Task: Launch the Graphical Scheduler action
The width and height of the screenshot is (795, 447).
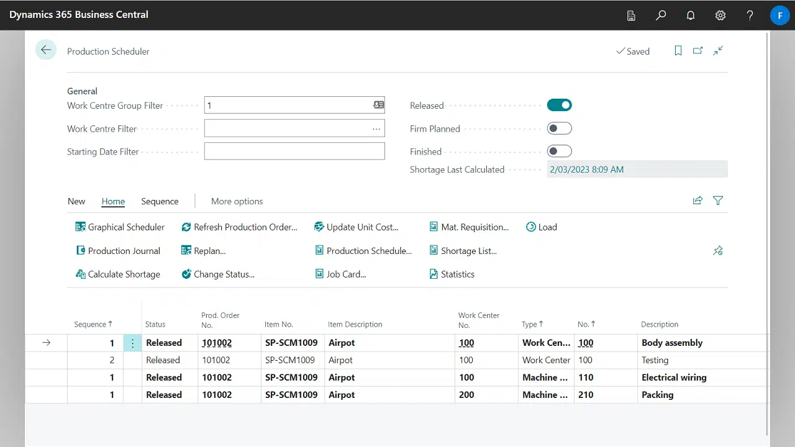Action: tap(120, 227)
